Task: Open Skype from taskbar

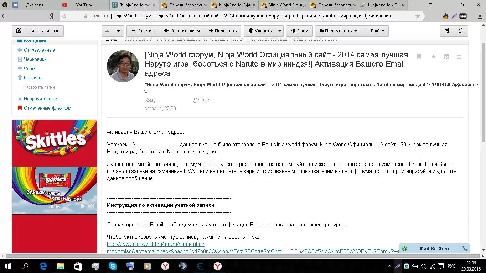Action: [113, 266]
